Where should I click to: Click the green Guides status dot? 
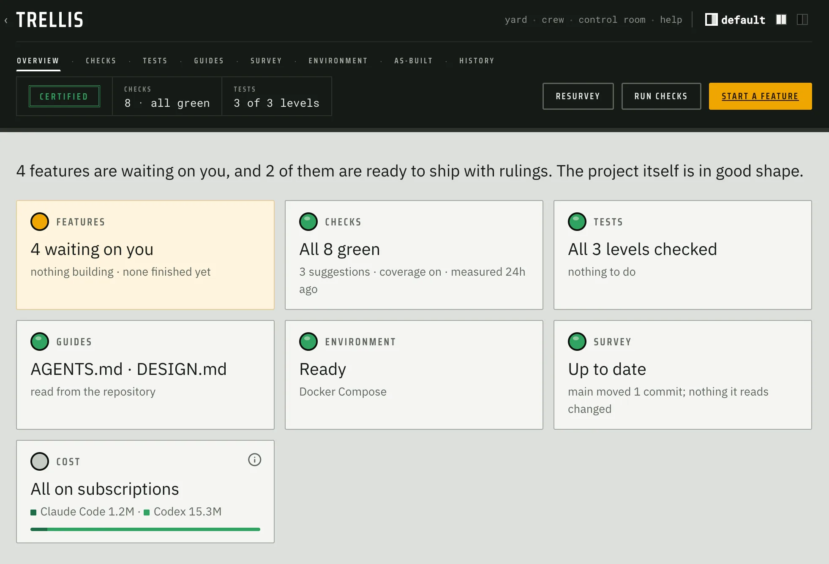tap(40, 342)
